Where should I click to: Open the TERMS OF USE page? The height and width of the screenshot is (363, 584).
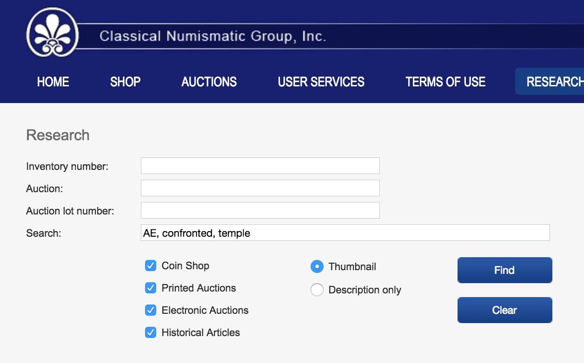click(x=445, y=82)
